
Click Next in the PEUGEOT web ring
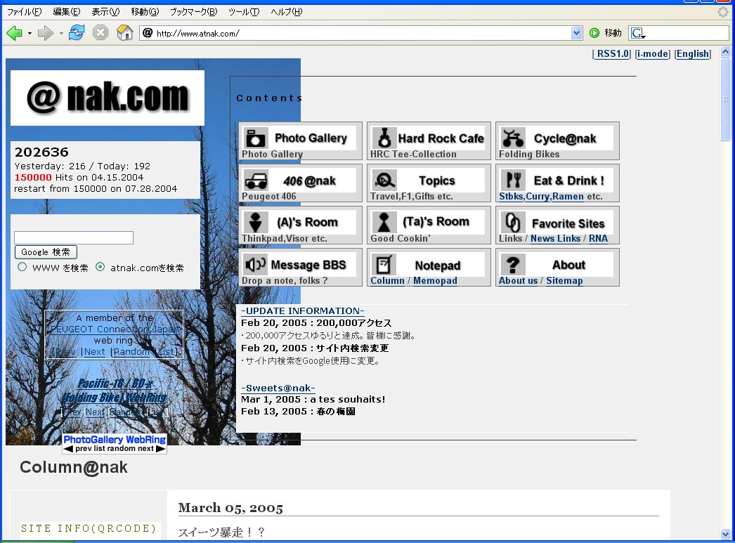[95, 352]
